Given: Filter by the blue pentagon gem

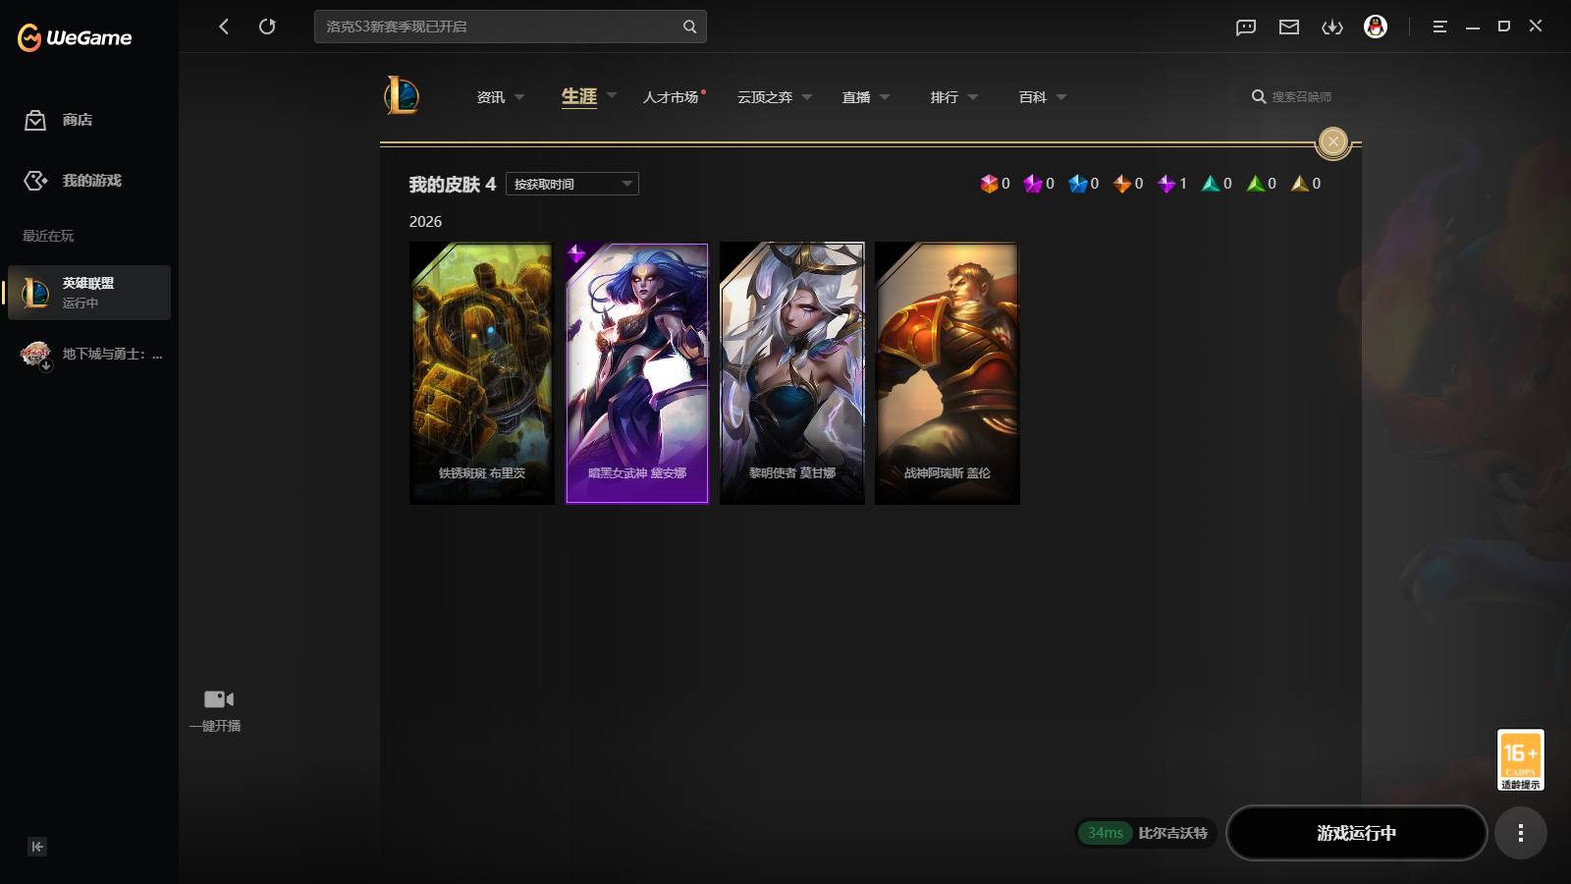Looking at the screenshot, I should pos(1078,184).
